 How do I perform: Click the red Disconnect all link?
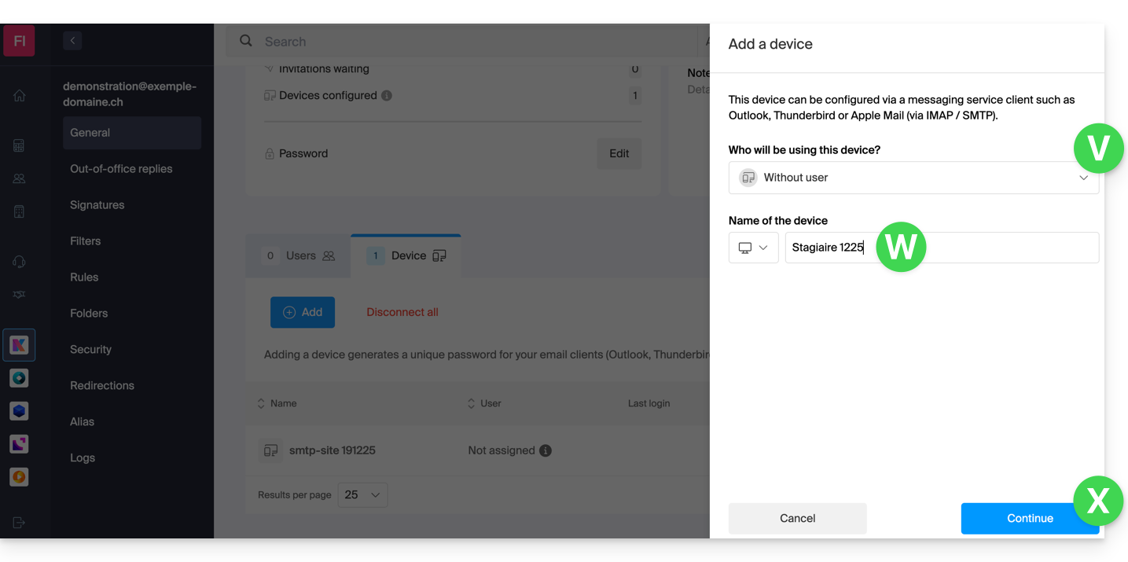click(402, 312)
